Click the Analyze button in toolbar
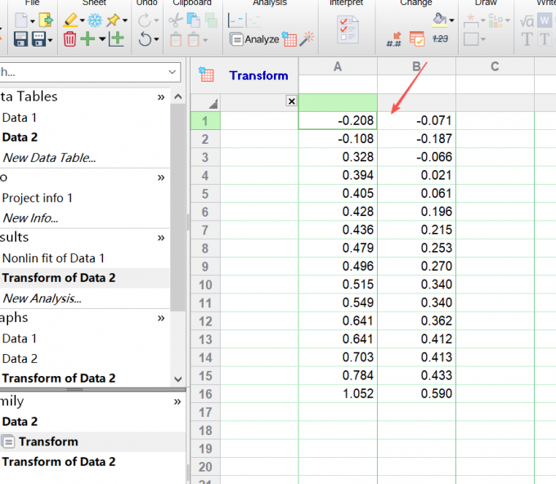The image size is (556, 484). [254, 38]
